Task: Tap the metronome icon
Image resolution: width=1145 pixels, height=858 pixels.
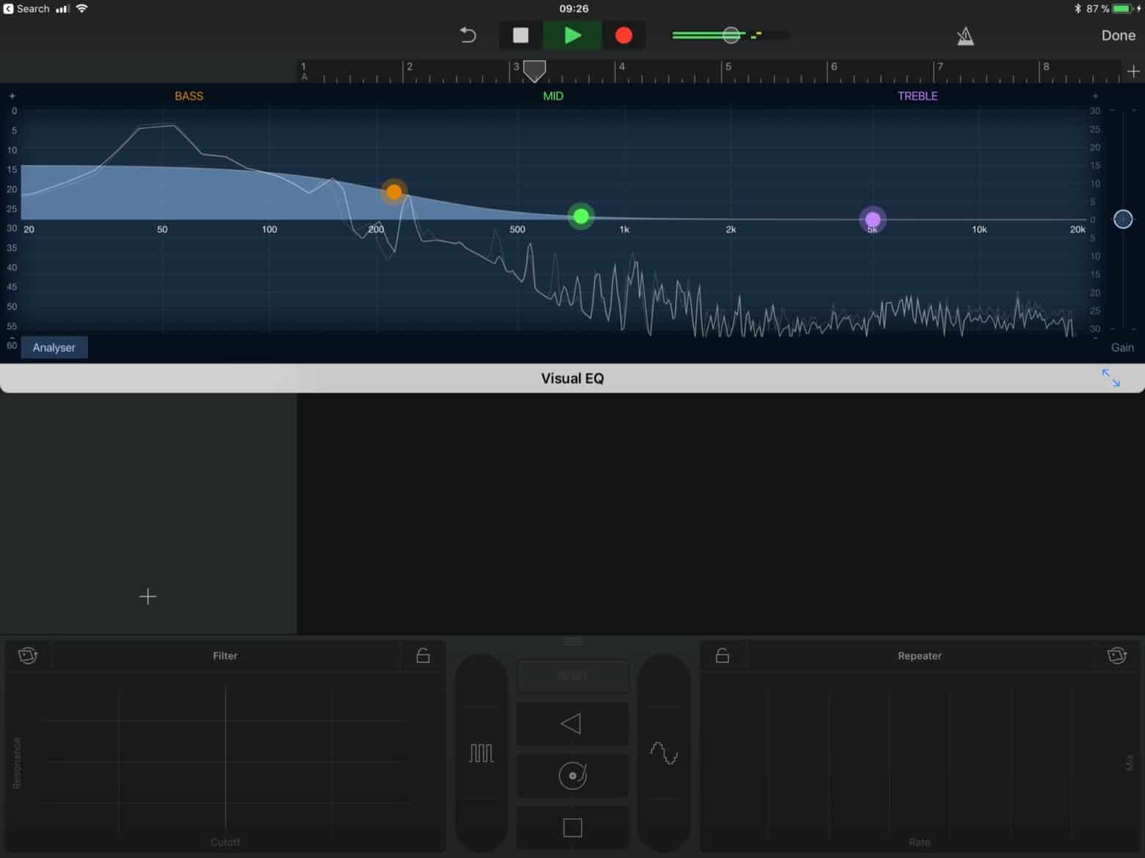Action: (965, 35)
